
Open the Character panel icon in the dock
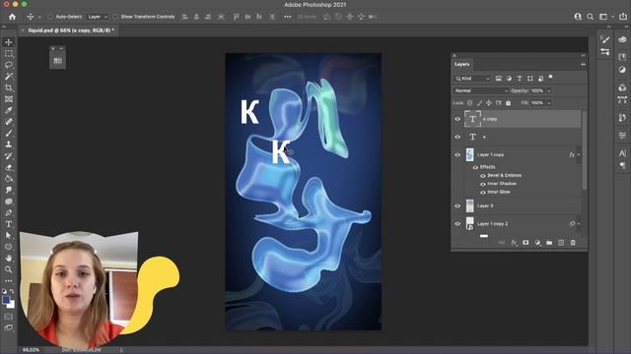(x=622, y=153)
